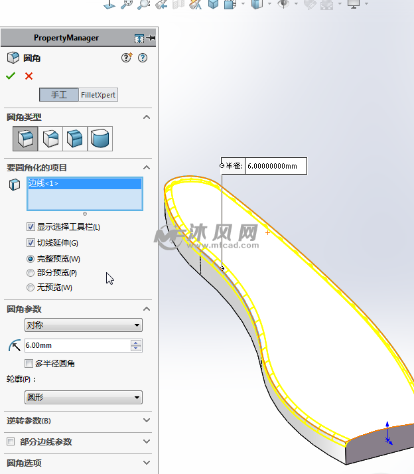Viewport: 414px width, 474px height.
Task: Decrease radius with the down spinner arrow
Action: 136,349
